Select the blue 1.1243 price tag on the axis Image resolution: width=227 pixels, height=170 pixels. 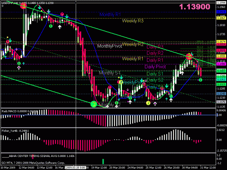tap(221, 94)
